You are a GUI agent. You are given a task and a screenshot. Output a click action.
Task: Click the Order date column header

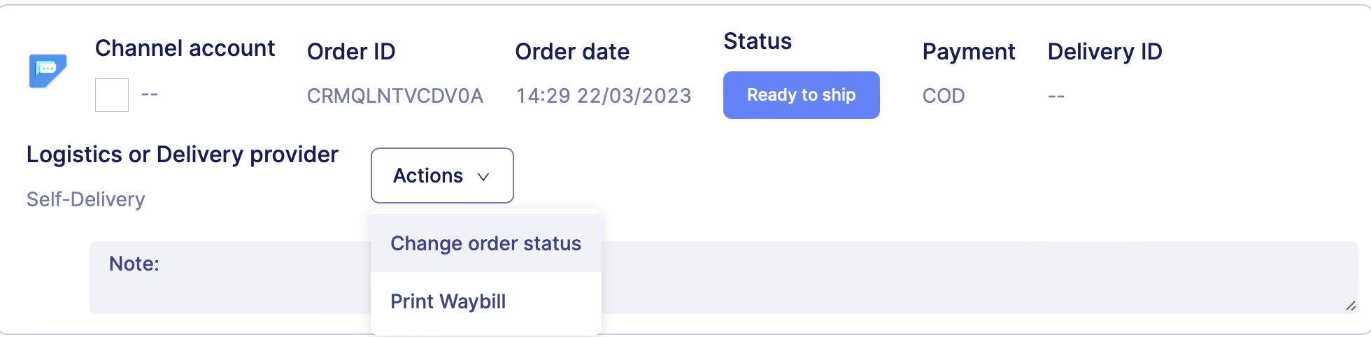[572, 52]
